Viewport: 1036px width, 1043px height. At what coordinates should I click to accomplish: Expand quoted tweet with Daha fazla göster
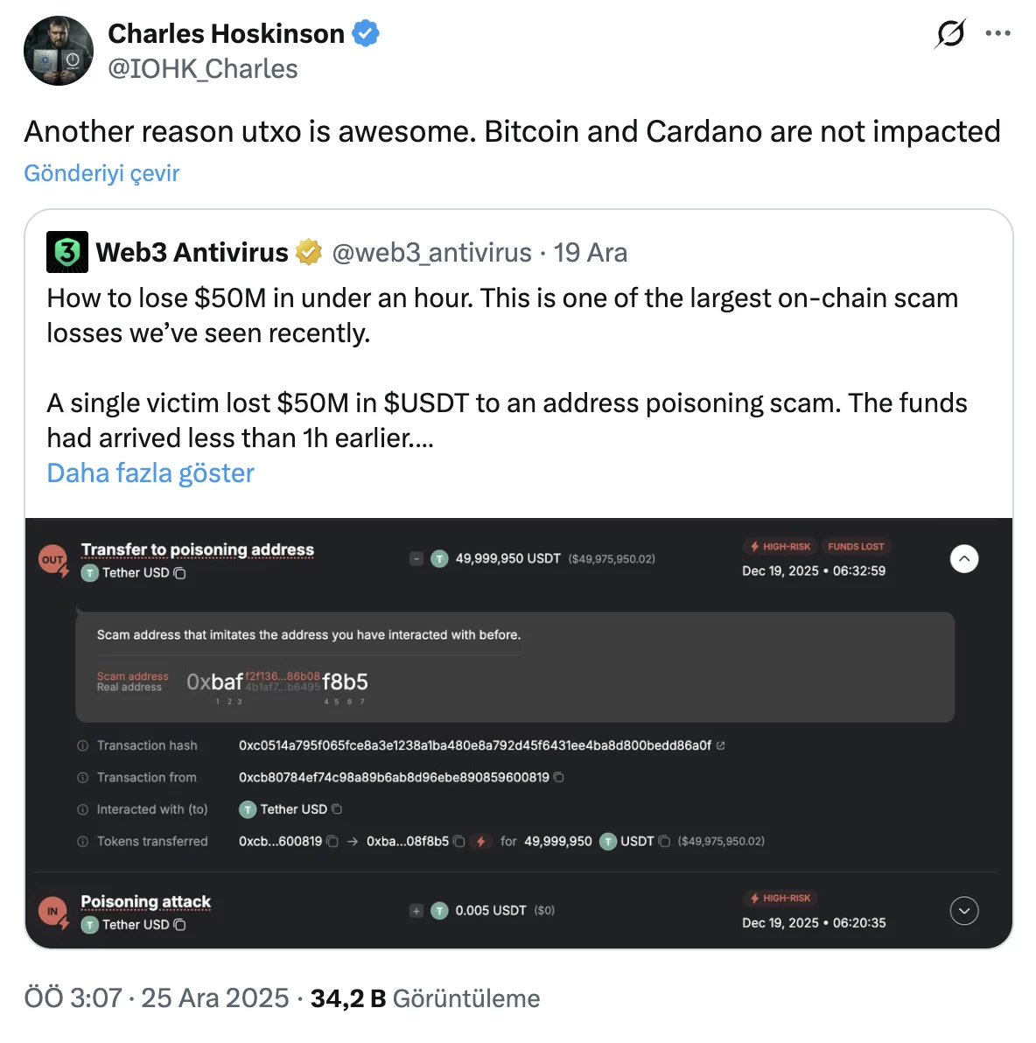click(x=150, y=473)
